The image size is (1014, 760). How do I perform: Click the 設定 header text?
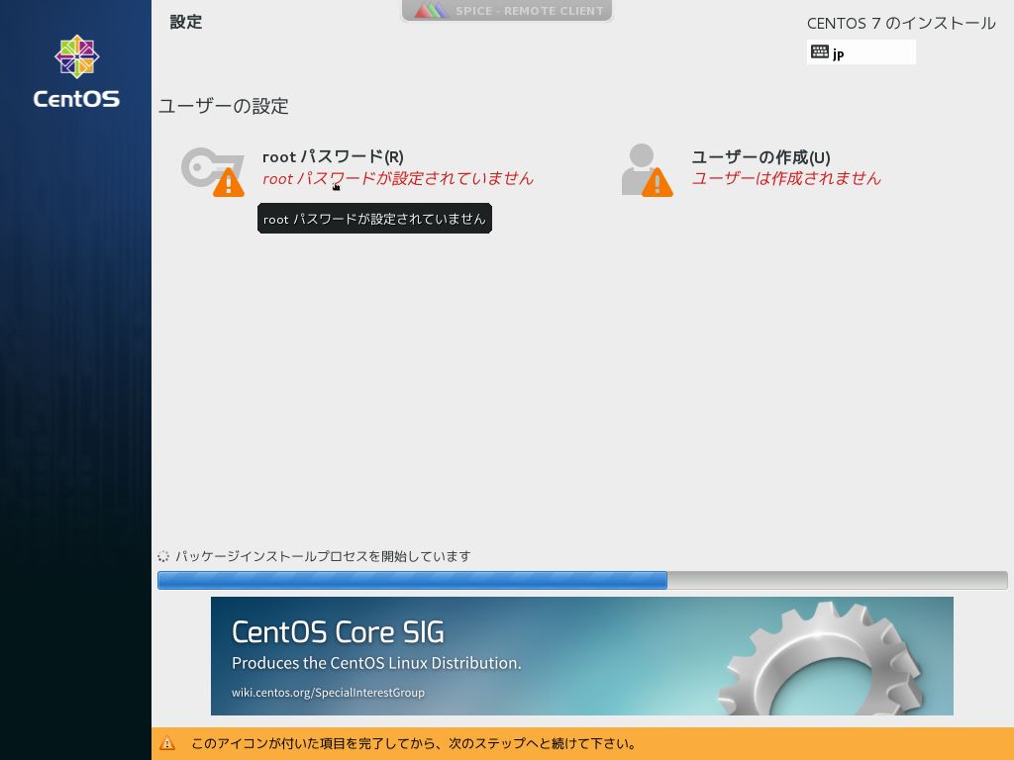(x=185, y=22)
